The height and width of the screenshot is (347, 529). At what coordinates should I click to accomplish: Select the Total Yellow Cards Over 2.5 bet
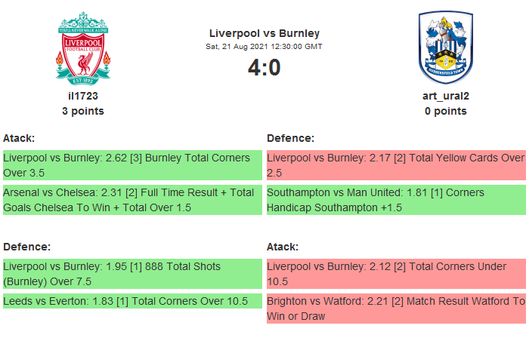pyautogui.click(x=396, y=165)
